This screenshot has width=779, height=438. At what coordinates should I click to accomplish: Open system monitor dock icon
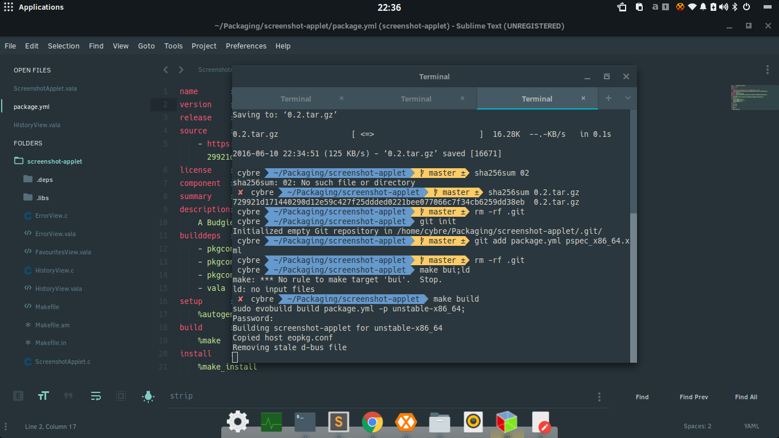coord(271,422)
